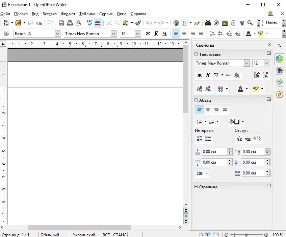This screenshot has width=286, height=237.
Task: Toggle Nonprinting Characters pilcrow
Action: tap(242, 23)
